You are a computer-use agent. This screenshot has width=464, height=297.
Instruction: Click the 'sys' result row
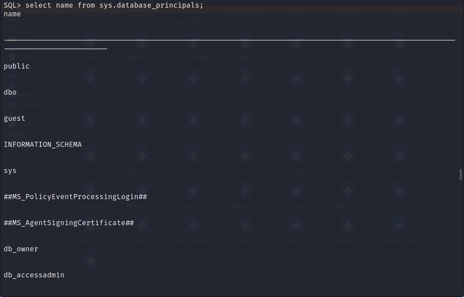10,171
